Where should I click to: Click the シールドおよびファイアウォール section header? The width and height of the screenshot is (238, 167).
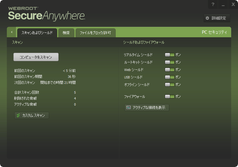coord(144,42)
